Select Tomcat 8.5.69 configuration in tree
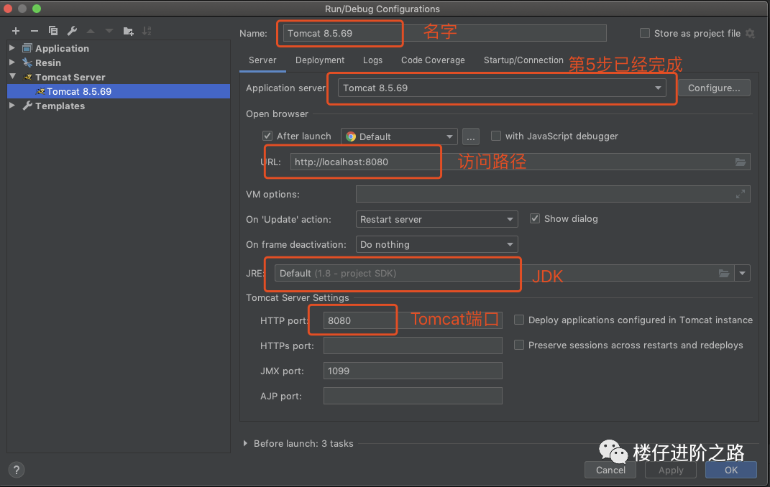This screenshot has width=770, height=487. [x=119, y=91]
